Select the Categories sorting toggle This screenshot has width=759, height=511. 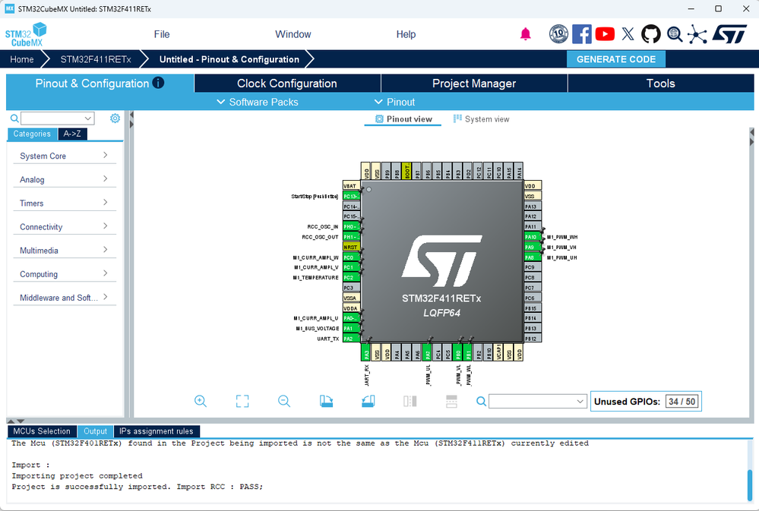pyautogui.click(x=32, y=134)
